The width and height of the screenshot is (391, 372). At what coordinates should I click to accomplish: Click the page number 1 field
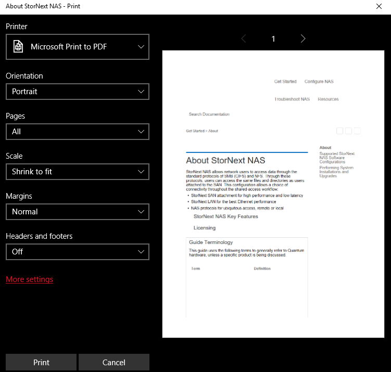[x=273, y=39]
